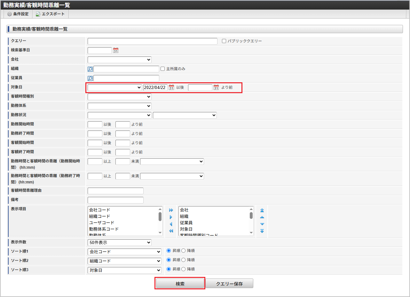This screenshot has height=297, width=410.
Task: Click the クエリー text input field
Action: click(152, 41)
